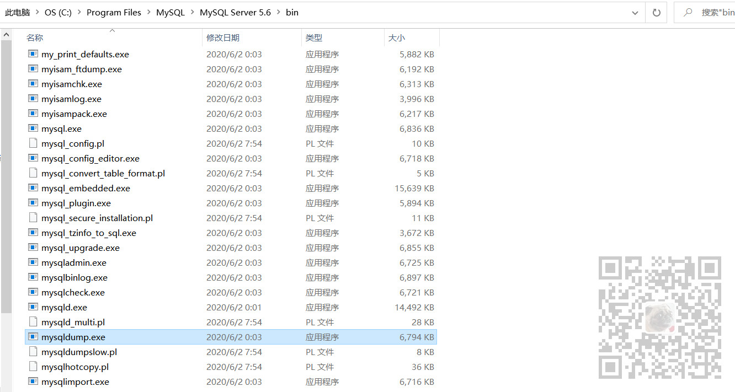The width and height of the screenshot is (735, 392).
Task: Click the mysql_tzinfo_to_sql.exe application icon
Action: coord(33,233)
